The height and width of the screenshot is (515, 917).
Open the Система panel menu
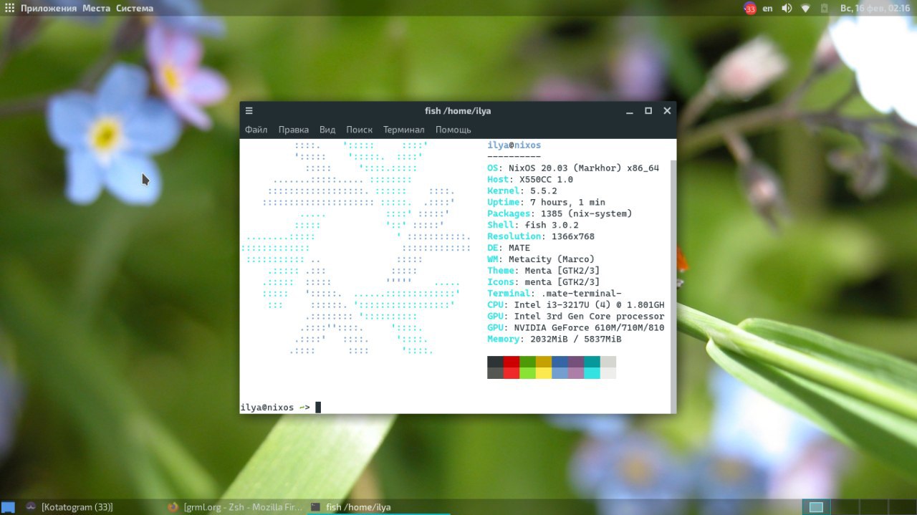coord(135,9)
